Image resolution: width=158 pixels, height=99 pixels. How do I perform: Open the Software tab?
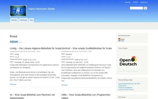[14, 20]
